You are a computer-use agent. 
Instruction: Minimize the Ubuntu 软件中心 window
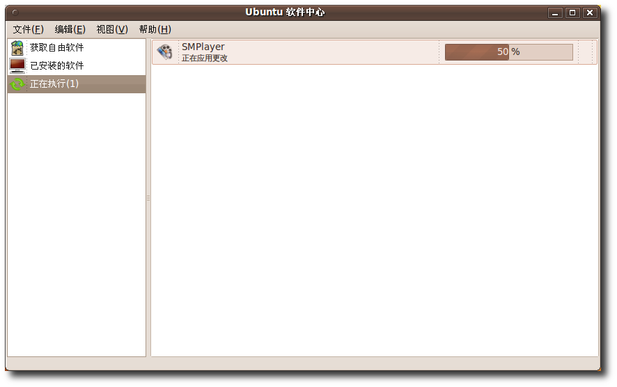555,13
